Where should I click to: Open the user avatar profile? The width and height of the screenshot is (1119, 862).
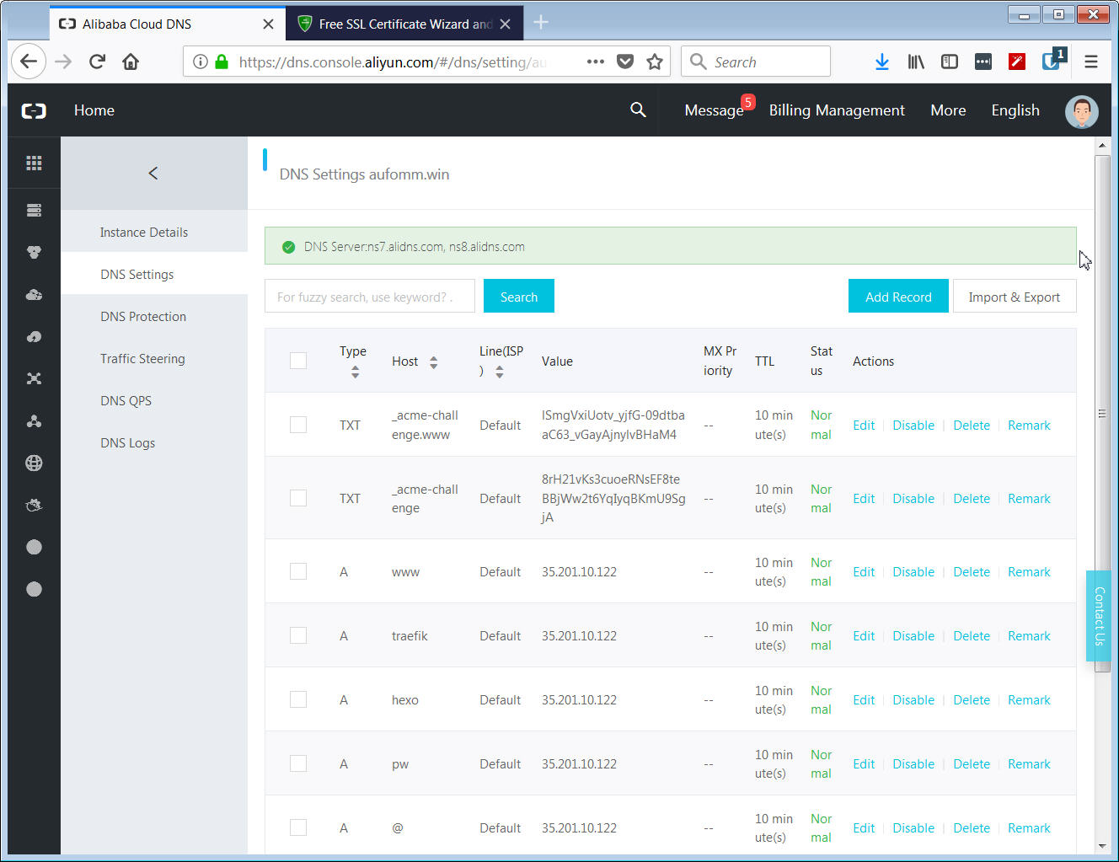(1081, 111)
